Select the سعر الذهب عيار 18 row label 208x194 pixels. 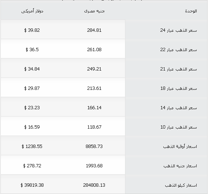point(178,88)
